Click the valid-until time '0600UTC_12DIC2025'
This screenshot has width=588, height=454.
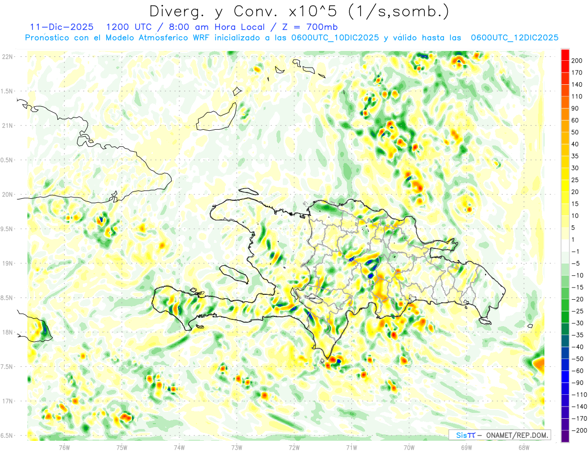pyautogui.click(x=514, y=37)
